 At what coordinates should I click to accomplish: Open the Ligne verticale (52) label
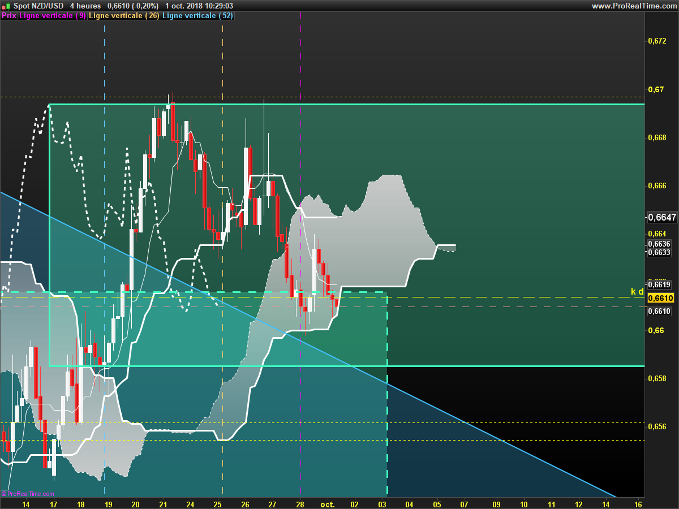click(197, 16)
